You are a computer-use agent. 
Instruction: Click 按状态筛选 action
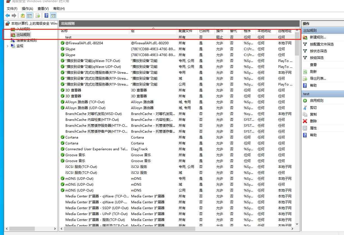pyautogui.click(x=318, y=51)
